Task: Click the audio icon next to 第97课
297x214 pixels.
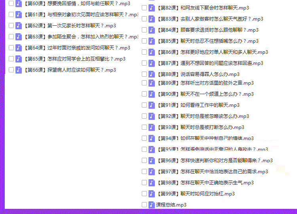Action: point(152,171)
